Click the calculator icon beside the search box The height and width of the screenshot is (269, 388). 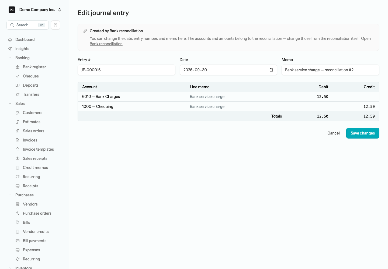[x=56, y=25]
